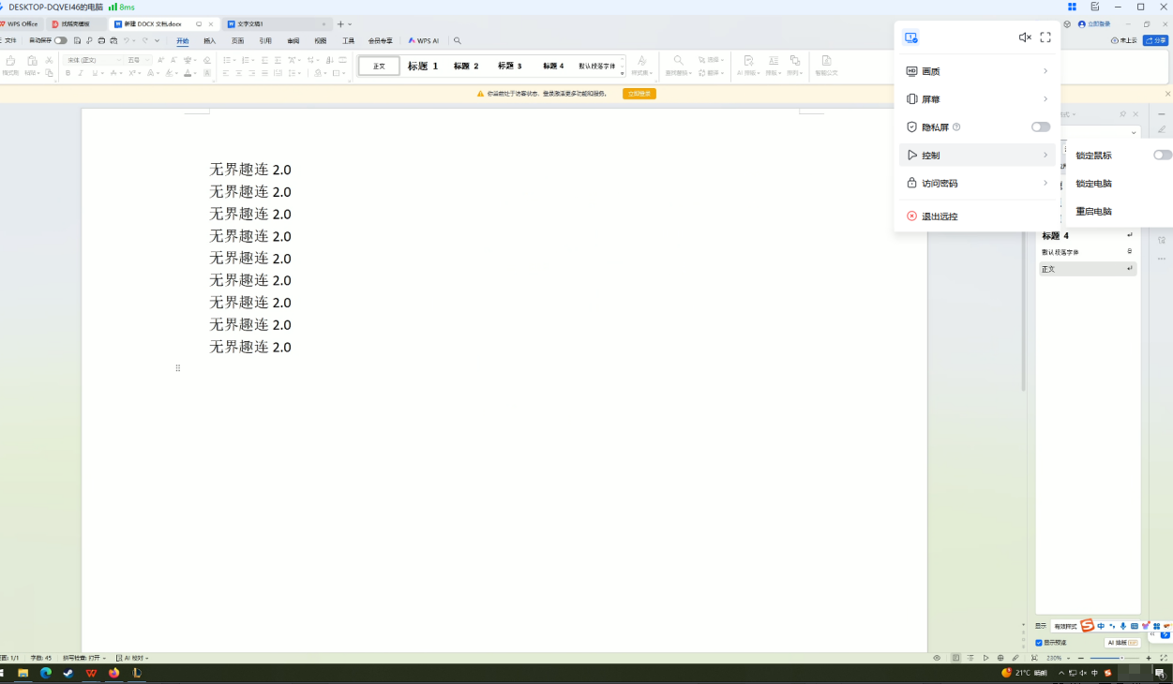Open the quick access toolbar customize arrow
The image size is (1173, 684).
click(157, 40)
